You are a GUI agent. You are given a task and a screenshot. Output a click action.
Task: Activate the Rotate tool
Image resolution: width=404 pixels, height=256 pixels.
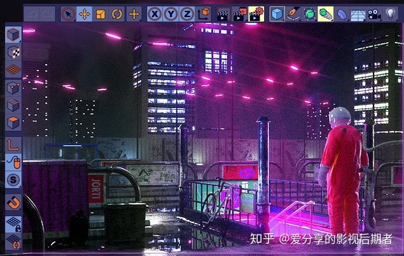[x=116, y=14]
